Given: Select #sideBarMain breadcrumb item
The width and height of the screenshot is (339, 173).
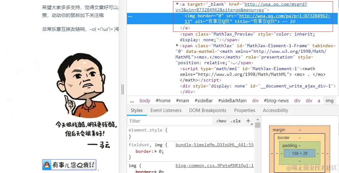Looking at the screenshot, I should coord(232,101).
